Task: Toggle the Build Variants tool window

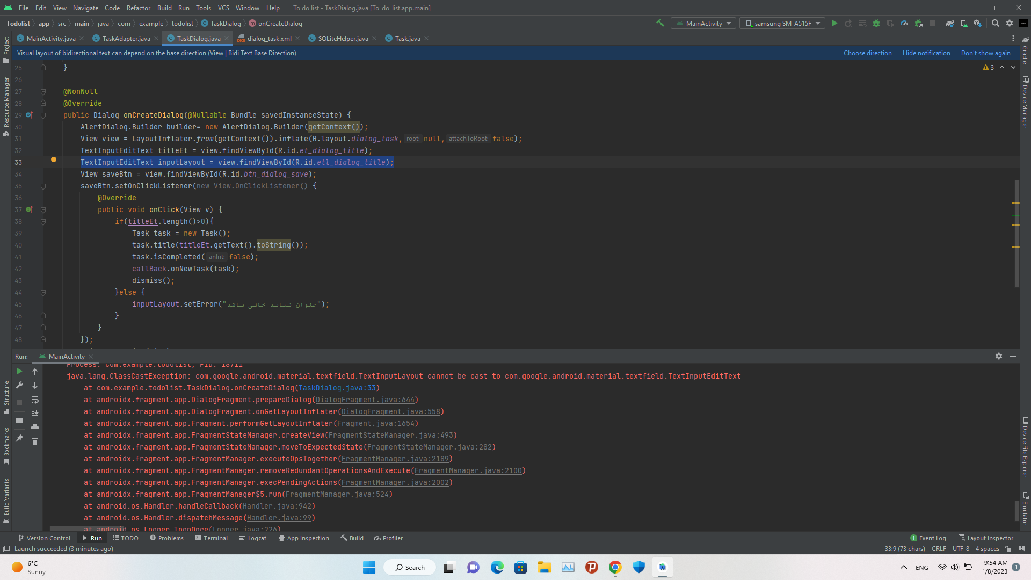Action: [x=6, y=500]
